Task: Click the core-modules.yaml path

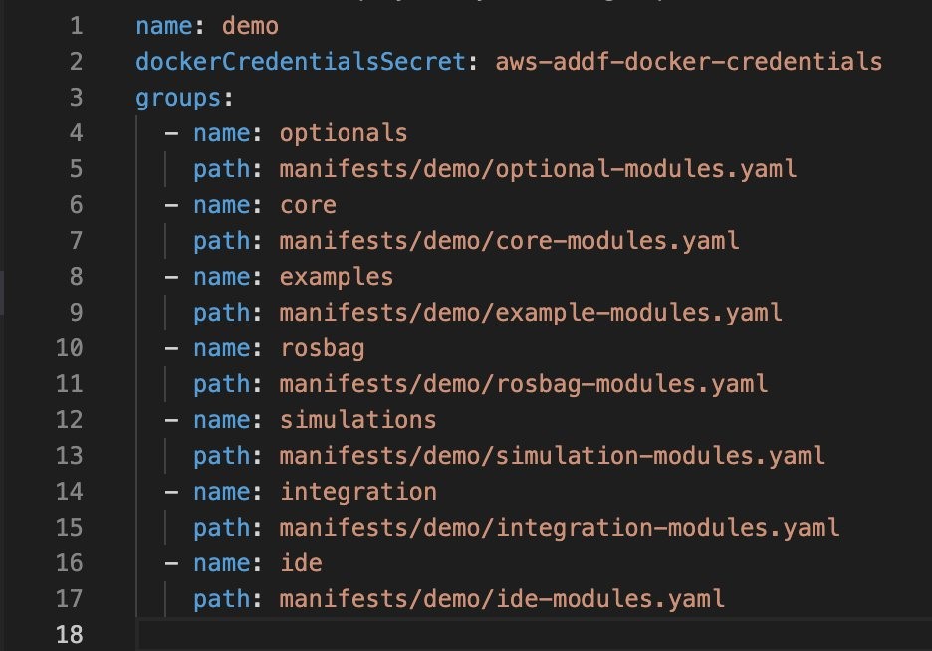Action: (510, 241)
